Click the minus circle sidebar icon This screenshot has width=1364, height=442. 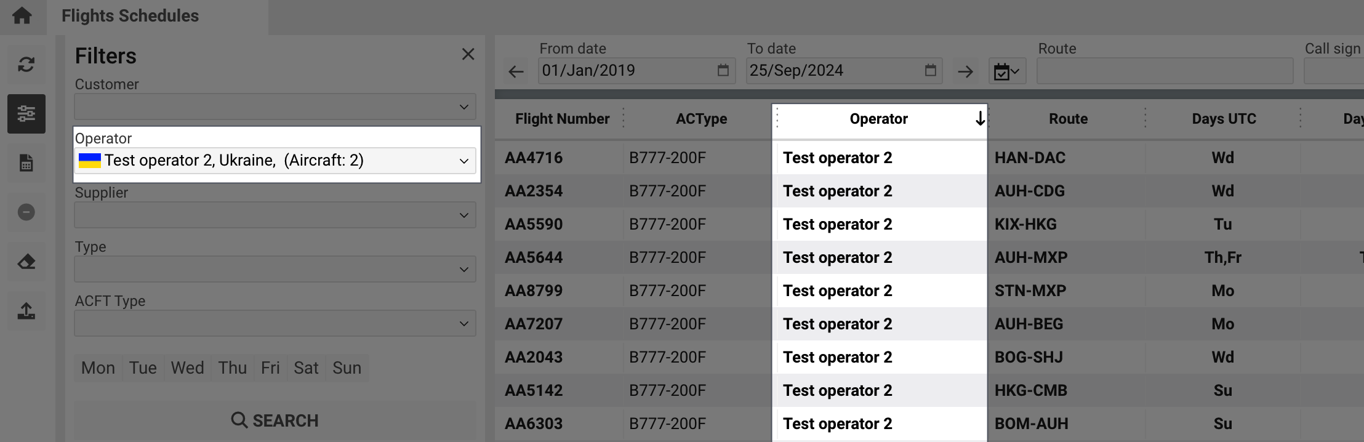tap(26, 212)
